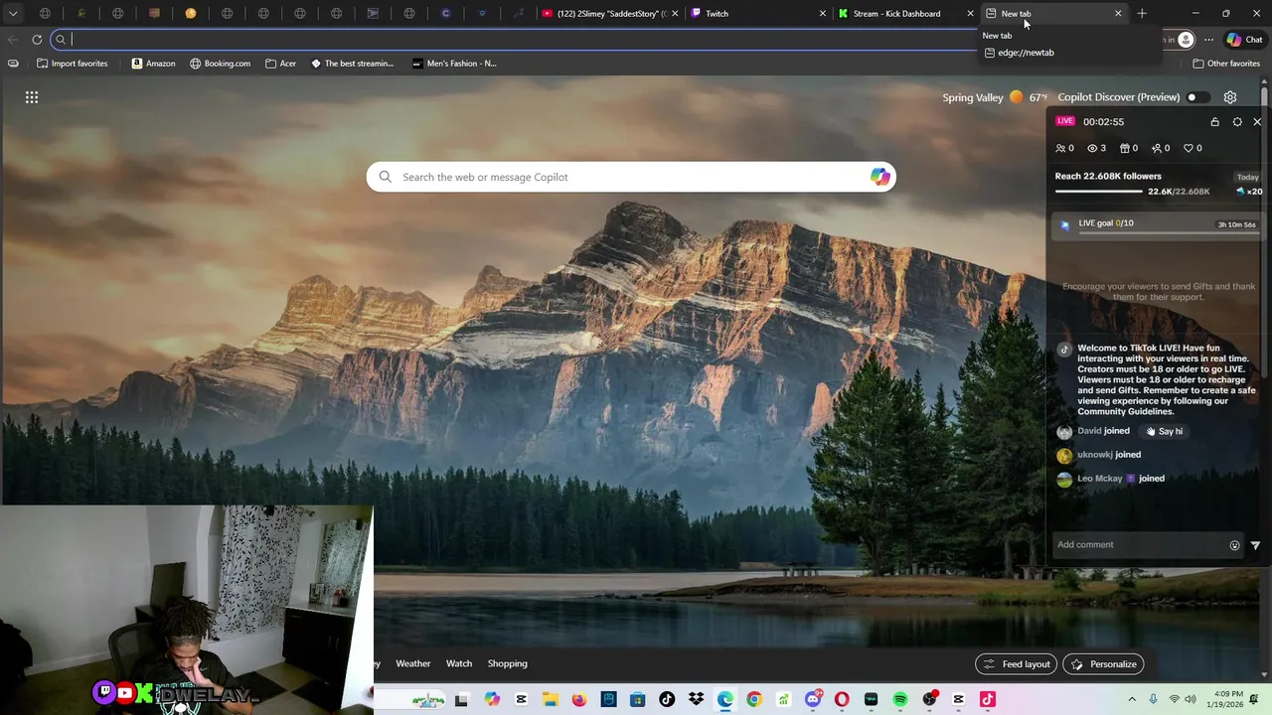The height and width of the screenshot is (715, 1272).
Task: Open Amazon bookmark in favorites bar
Action: [153, 64]
